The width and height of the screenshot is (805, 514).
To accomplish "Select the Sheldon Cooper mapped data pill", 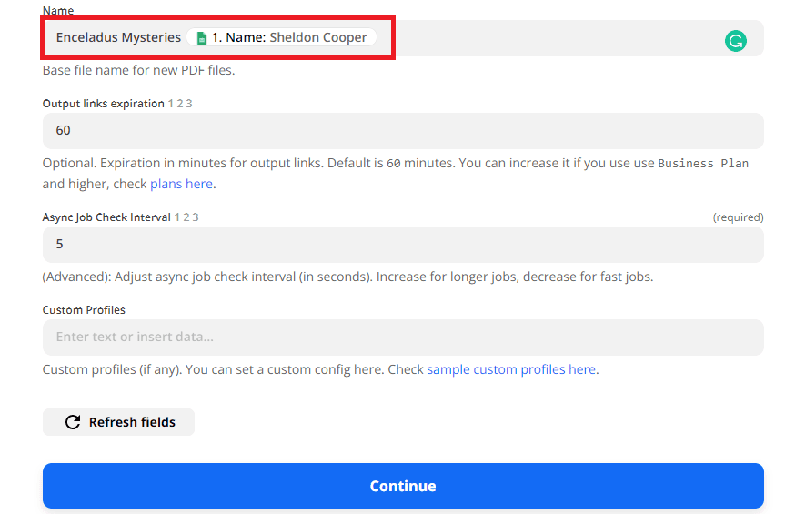I will point(281,38).
